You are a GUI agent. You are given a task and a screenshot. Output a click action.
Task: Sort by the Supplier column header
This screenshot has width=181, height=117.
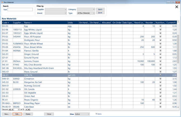click(18, 23)
